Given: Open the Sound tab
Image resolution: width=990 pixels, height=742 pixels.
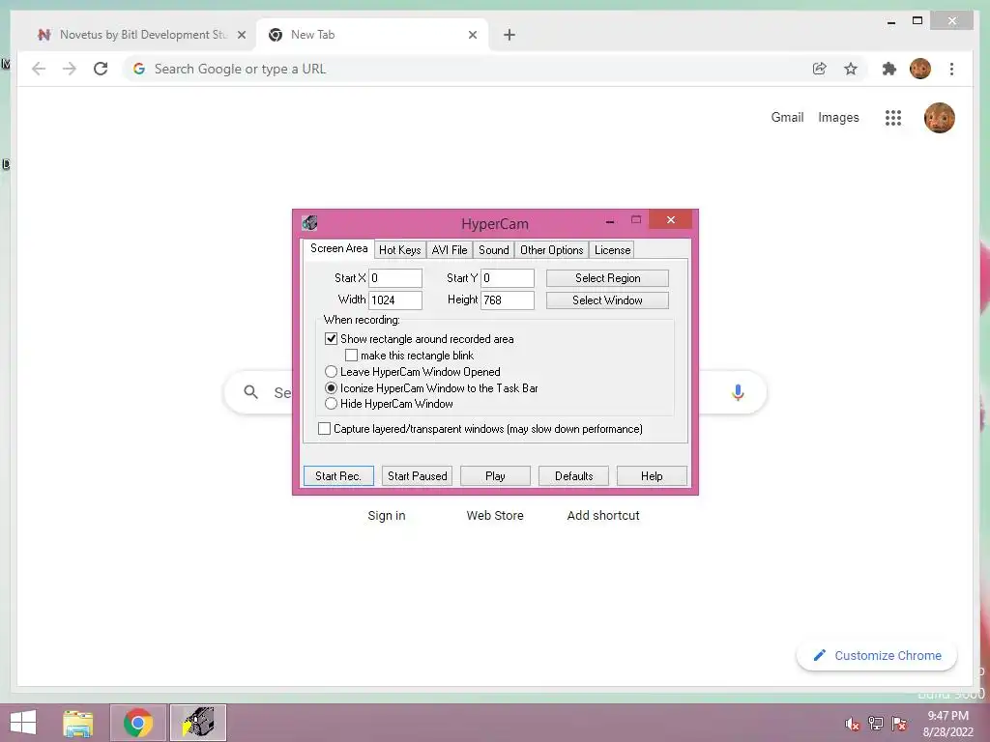Looking at the screenshot, I should (494, 250).
